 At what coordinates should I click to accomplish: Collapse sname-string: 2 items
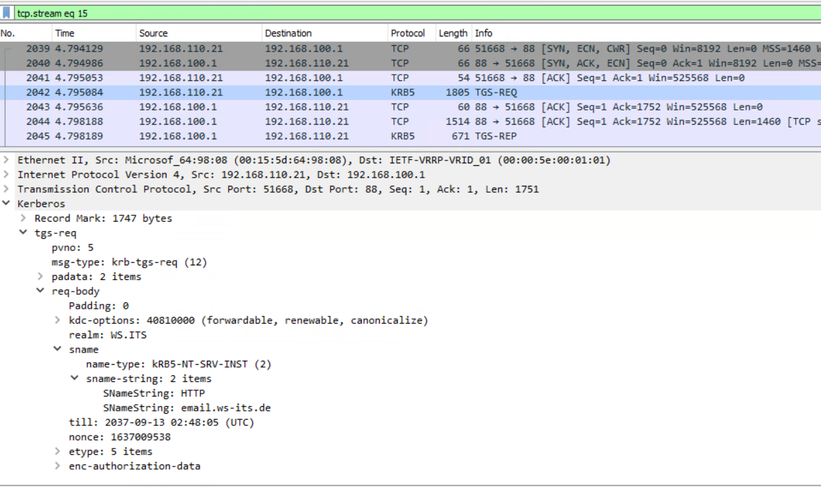[75, 378]
